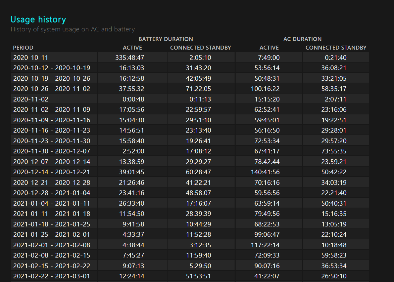394x282 pixels.
Task: Click AC active value 117:22:14
Action: (265, 245)
